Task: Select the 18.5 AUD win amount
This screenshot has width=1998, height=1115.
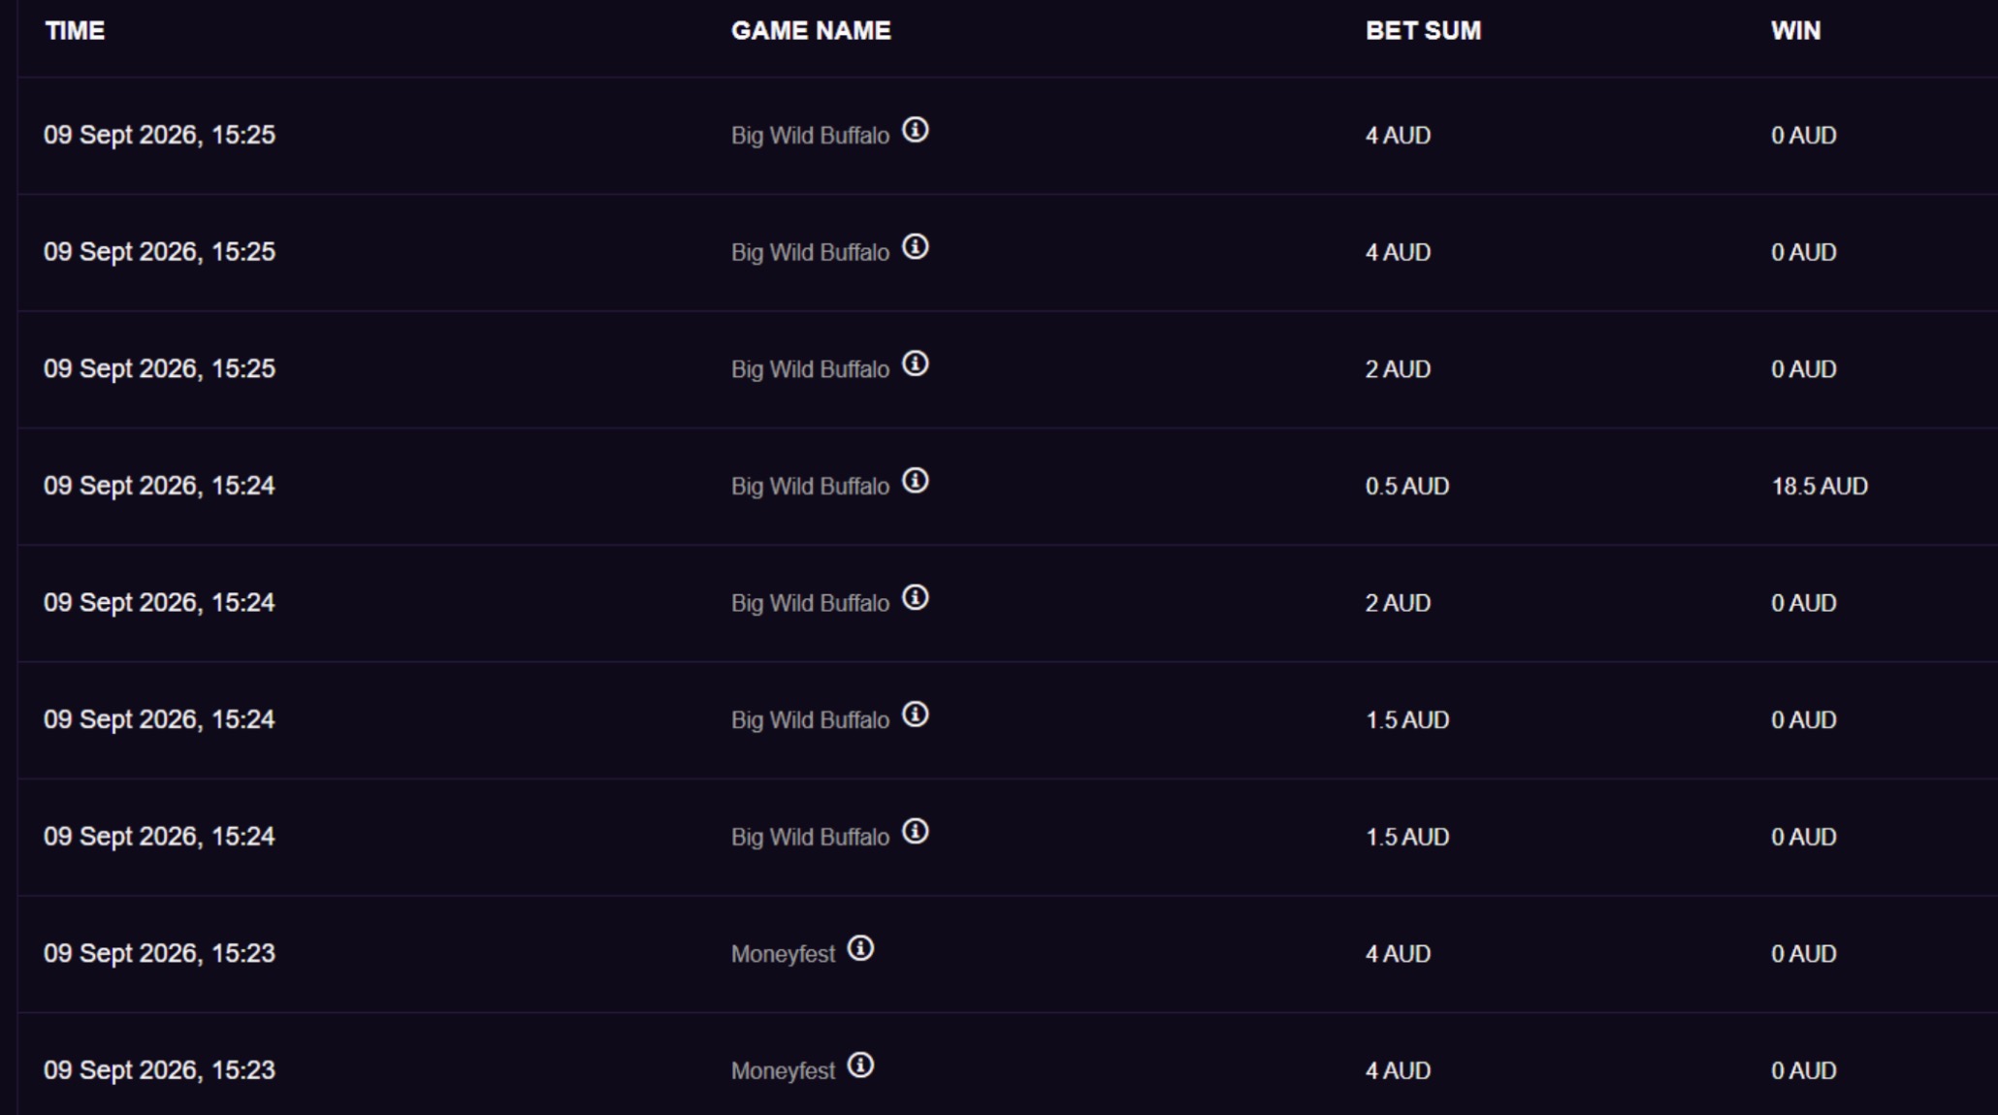Action: coord(1820,487)
